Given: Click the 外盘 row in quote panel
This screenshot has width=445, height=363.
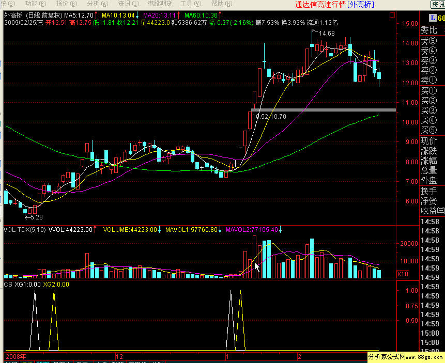Looking at the screenshot, I should pyautogui.click(x=432, y=180).
